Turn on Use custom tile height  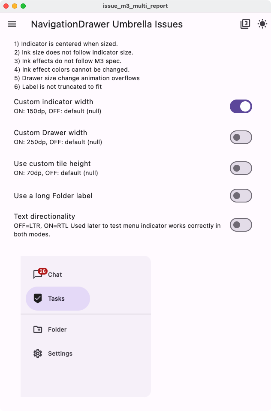coord(241,168)
